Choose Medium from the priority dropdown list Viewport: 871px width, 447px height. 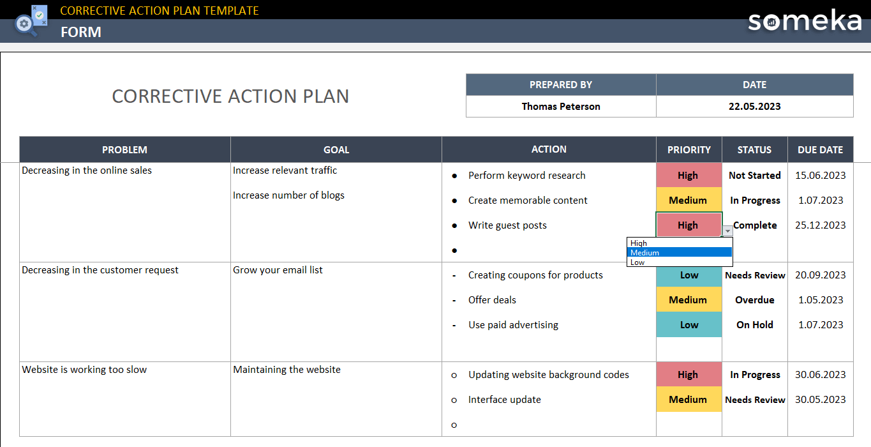pyautogui.click(x=645, y=252)
